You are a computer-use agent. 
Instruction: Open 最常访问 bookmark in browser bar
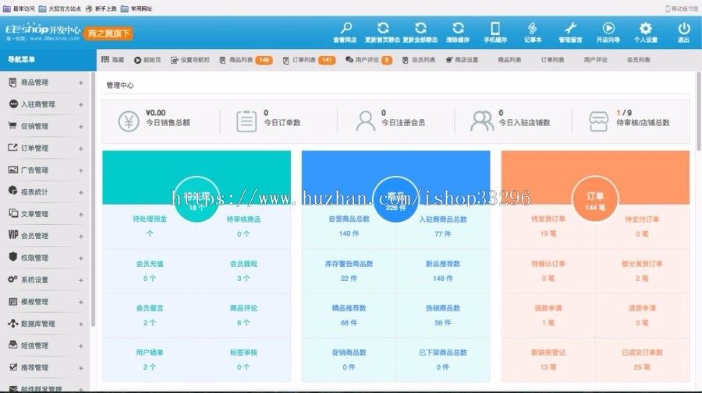click(19, 9)
